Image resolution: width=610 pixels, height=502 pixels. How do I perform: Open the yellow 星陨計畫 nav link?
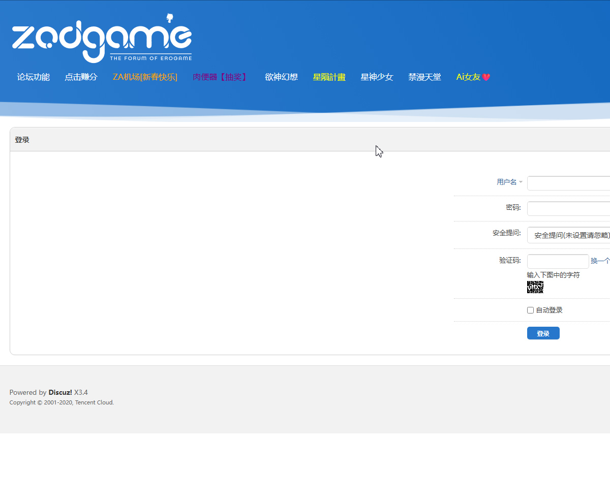[x=329, y=77]
